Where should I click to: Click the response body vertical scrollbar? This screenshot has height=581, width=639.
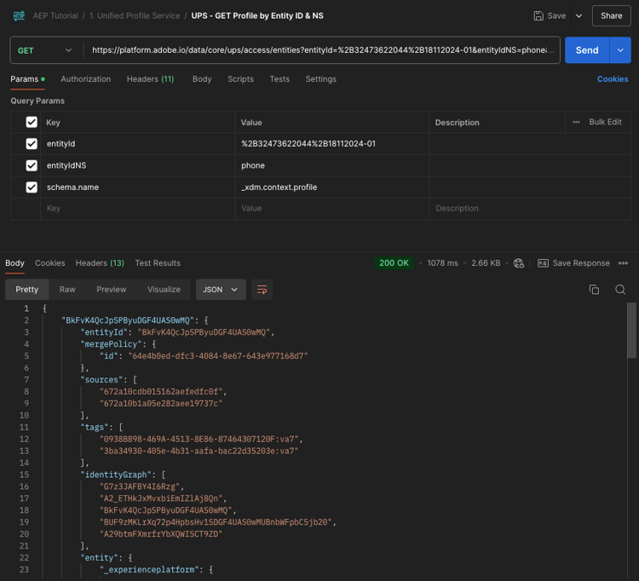point(631,330)
